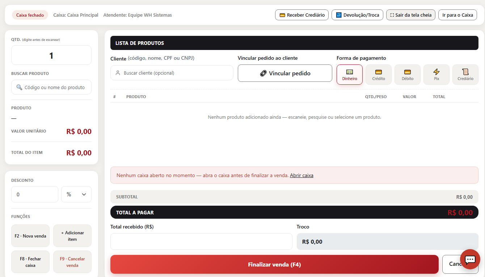Click the LISTA DE PRODUTOS header

[294, 43]
